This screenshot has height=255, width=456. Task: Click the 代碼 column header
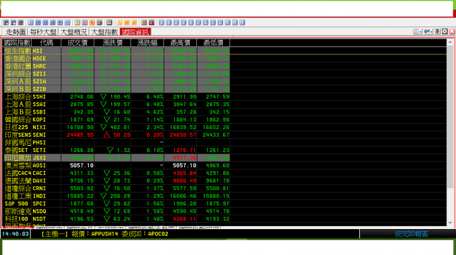pyautogui.click(x=46, y=42)
